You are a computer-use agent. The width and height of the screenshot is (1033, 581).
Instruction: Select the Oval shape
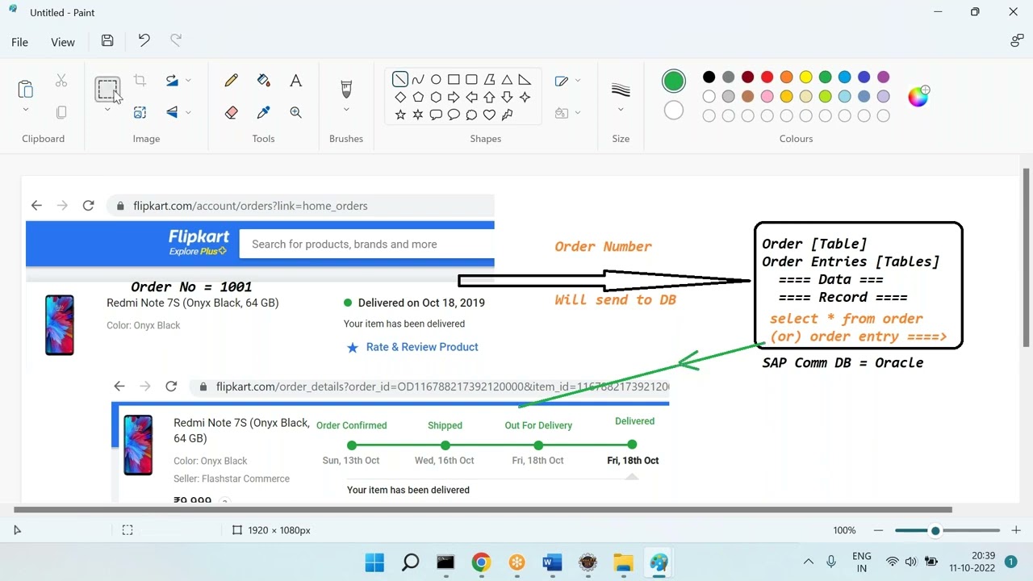(436, 79)
